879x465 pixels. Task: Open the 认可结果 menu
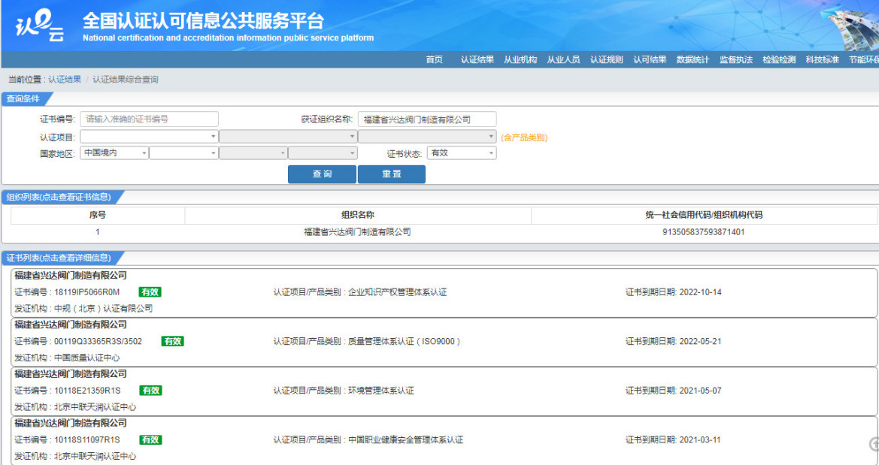(650, 59)
